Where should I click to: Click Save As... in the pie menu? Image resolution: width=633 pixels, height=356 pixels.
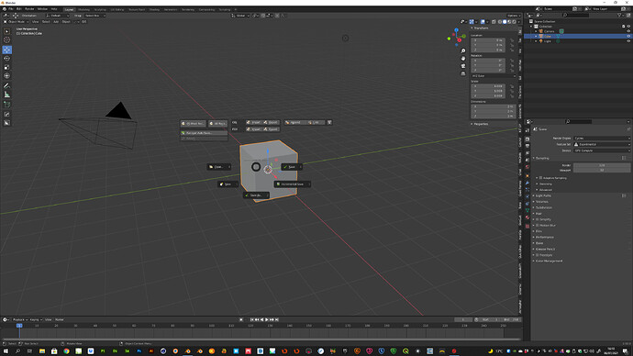coord(256,195)
